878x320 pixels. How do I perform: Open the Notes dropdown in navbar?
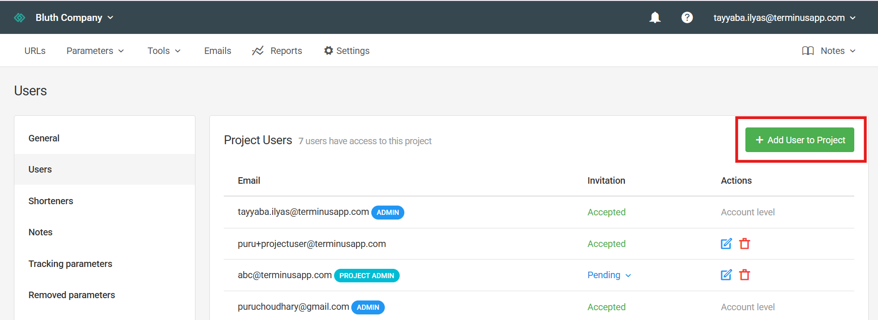point(829,51)
